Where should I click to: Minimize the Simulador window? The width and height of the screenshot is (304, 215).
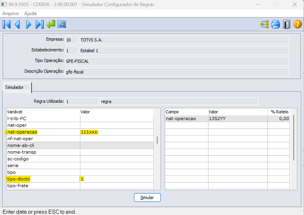pos(258,4)
